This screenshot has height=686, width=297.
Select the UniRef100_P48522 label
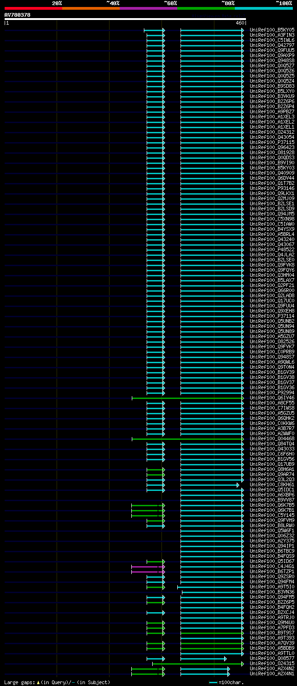click(x=272, y=249)
